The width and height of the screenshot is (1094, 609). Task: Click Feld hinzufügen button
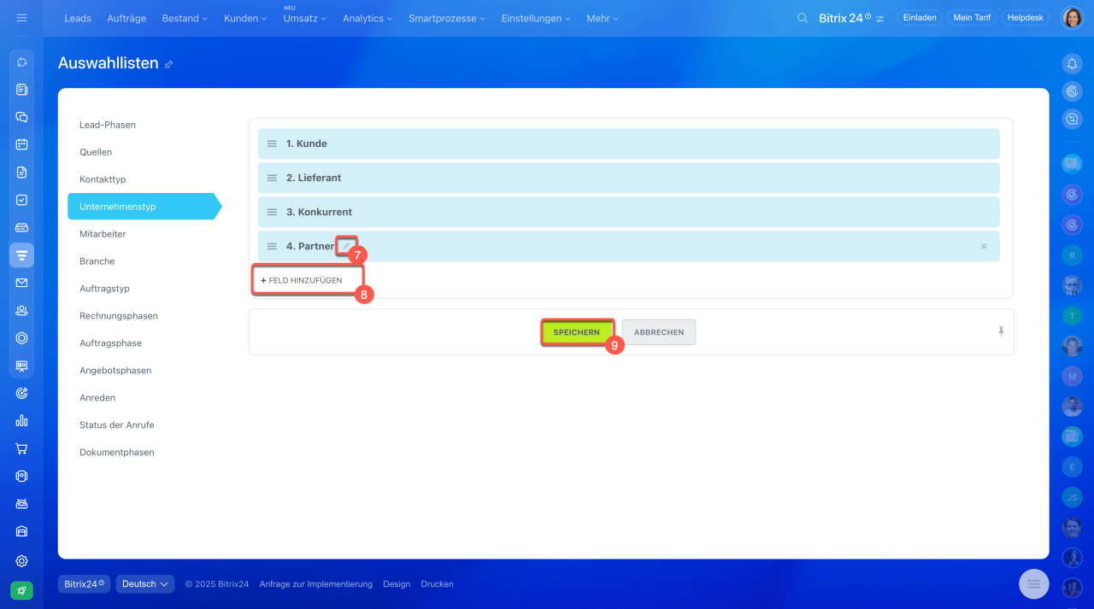coord(302,280)
